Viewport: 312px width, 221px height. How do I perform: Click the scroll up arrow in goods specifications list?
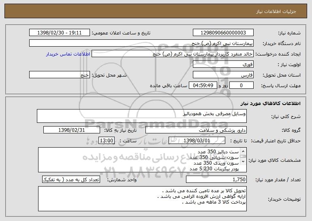pos(243,151)
